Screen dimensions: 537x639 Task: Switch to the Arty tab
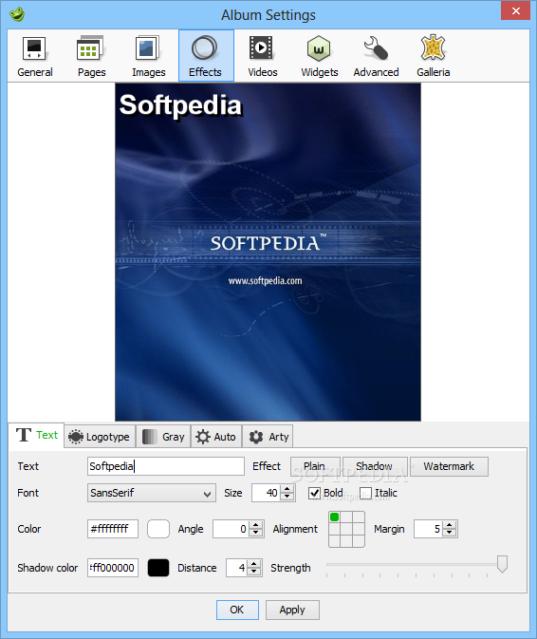click(x=268, y=437)
